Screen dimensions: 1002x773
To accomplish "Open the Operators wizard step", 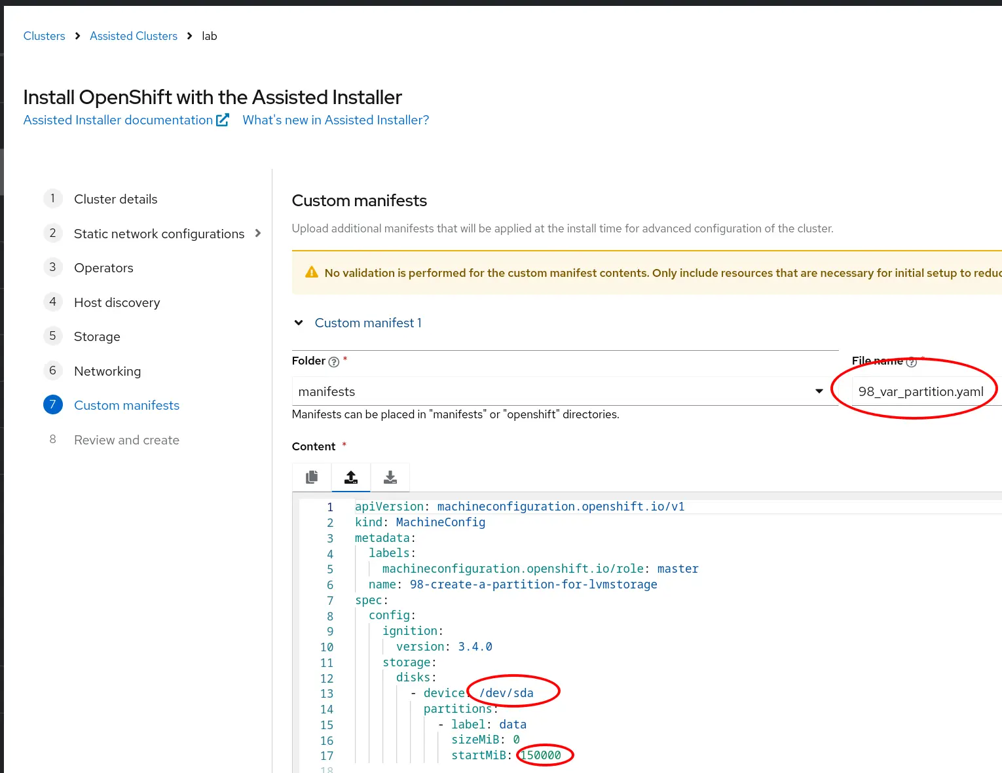I will 103,268.
